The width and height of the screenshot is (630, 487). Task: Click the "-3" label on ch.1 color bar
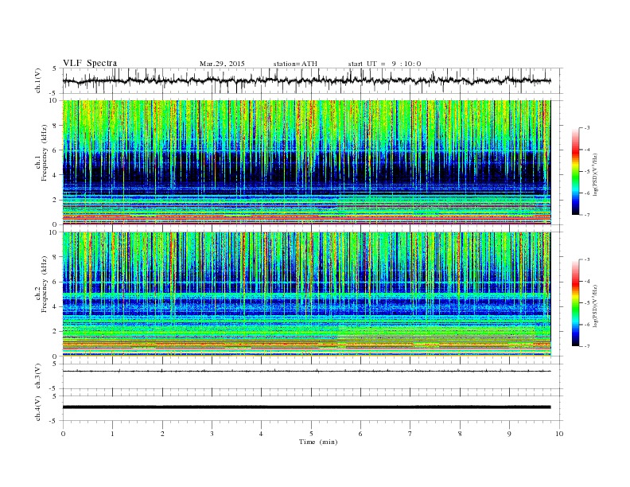587,128
